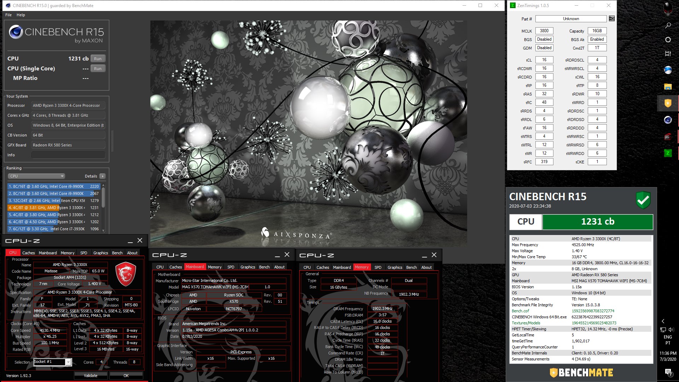Click the MSI dragon shield logo in CPU-Z

tap(126, 274)
